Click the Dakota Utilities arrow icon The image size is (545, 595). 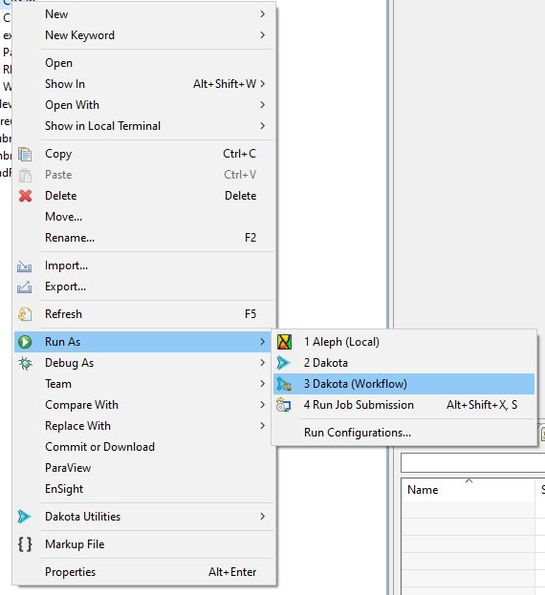[24, 517]
